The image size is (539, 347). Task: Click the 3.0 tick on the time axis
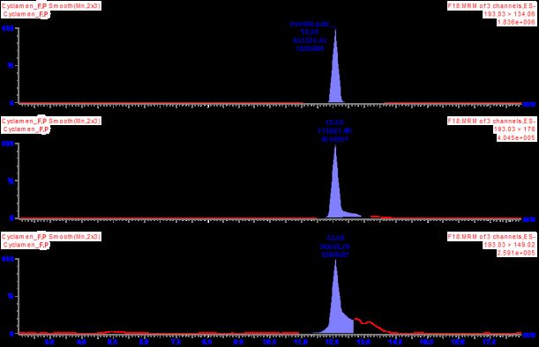(49, 343)
